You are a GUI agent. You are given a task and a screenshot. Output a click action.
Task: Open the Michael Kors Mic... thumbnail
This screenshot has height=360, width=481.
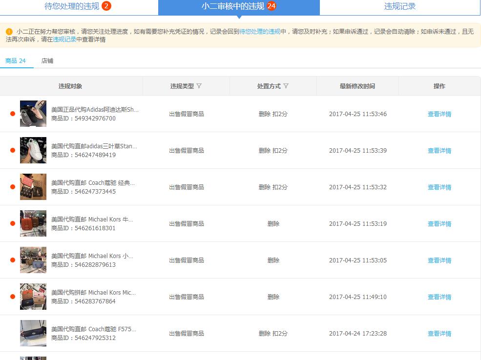click(x=33, y=297)
